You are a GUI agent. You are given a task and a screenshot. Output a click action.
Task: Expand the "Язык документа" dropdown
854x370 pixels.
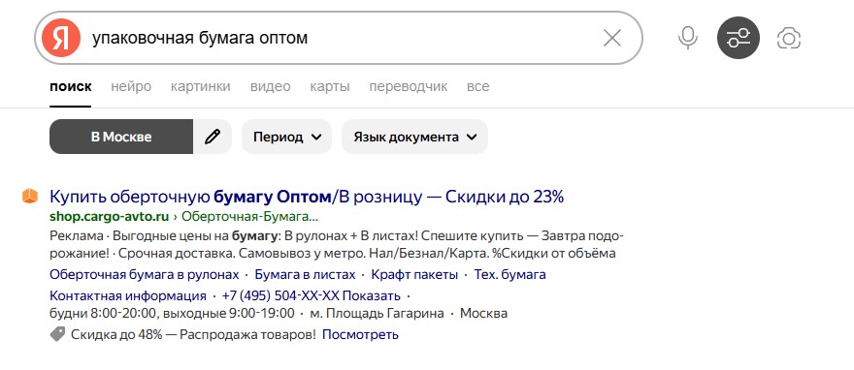pyautogui.click(x=414, y=137)
